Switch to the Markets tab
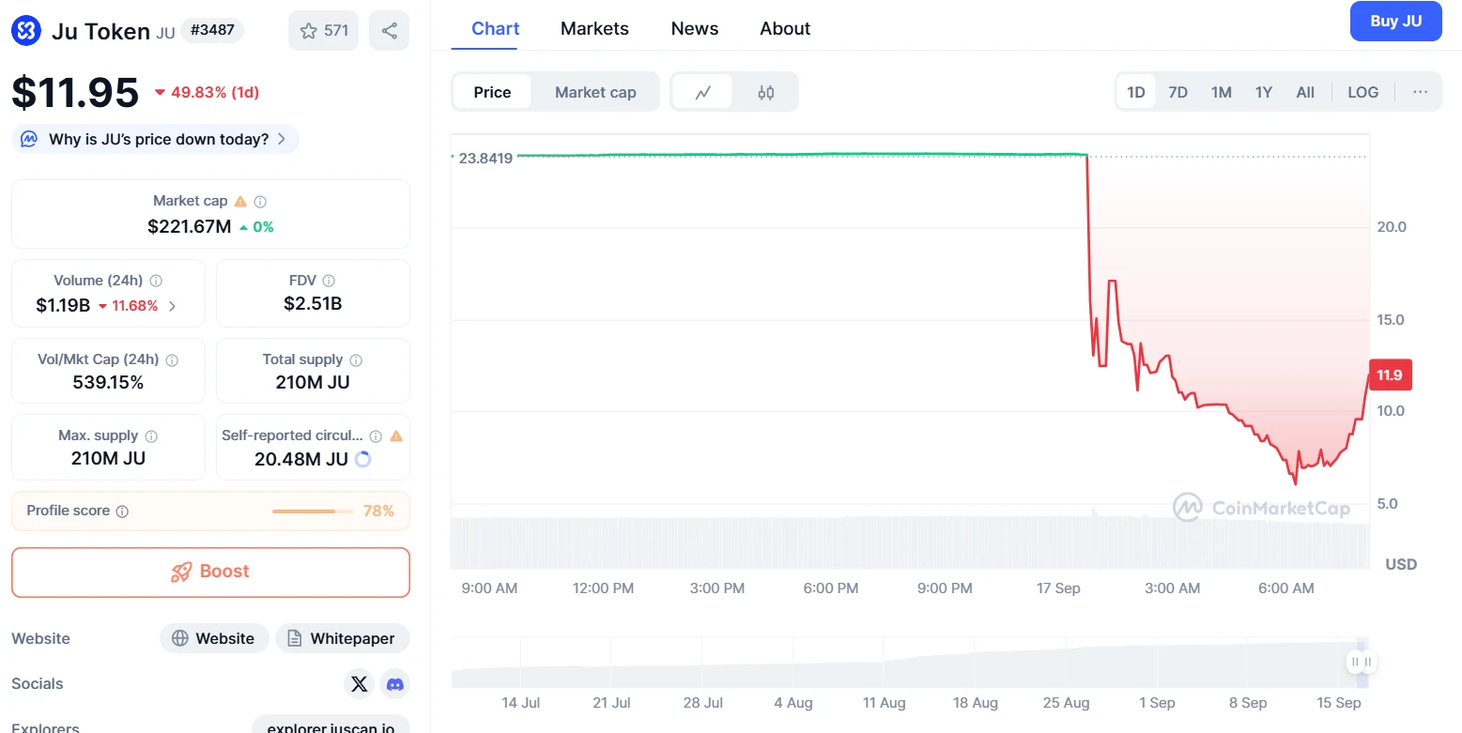 point(594,28)
